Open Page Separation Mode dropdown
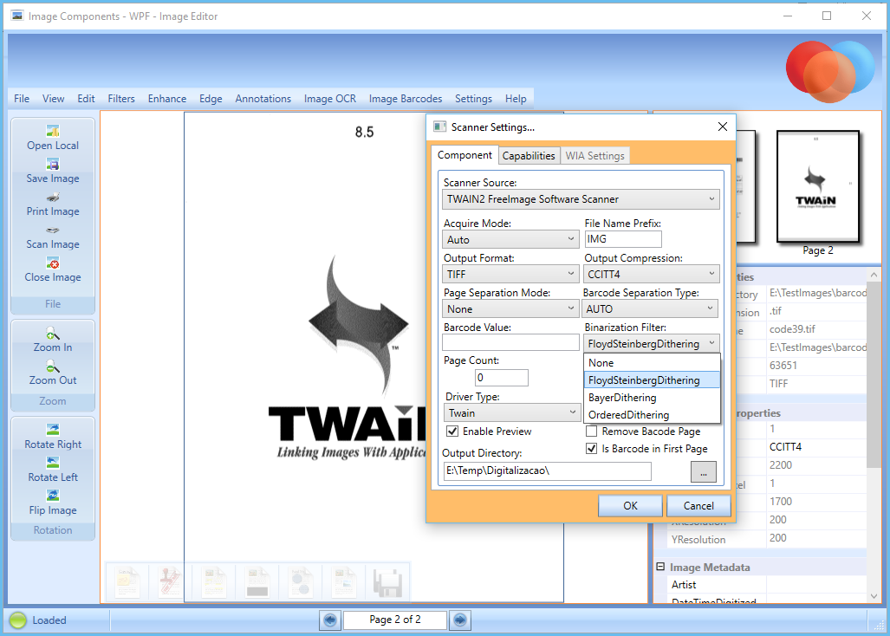890x636 pixels. pos(510,308)
